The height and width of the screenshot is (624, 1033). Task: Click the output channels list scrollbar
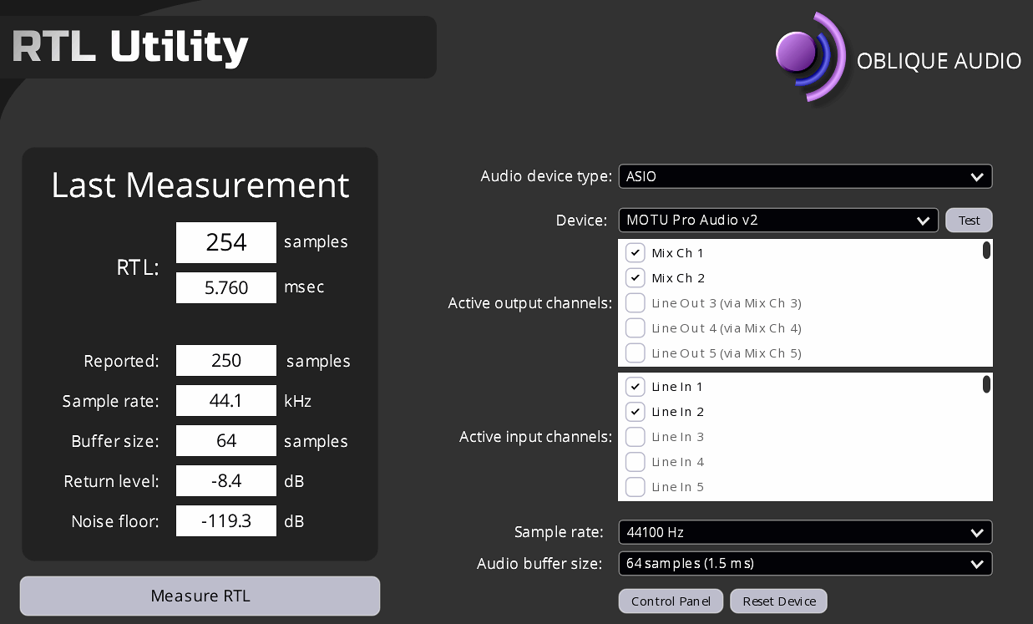[986, 251]
